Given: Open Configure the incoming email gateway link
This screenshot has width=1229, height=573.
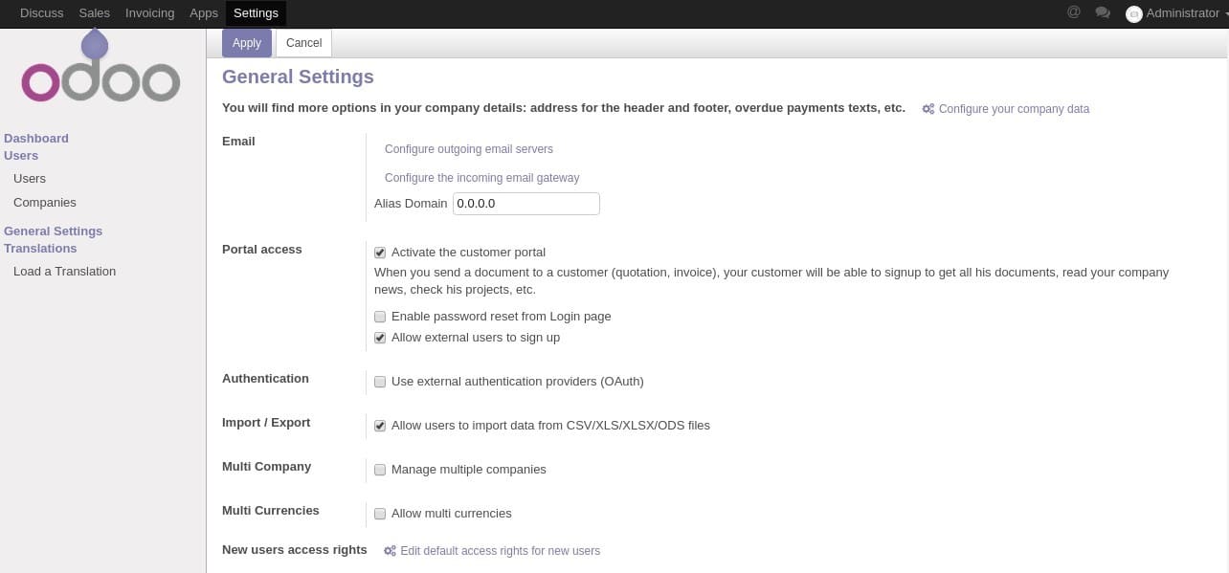Looking at the screenshot, I should coord(481,178).
